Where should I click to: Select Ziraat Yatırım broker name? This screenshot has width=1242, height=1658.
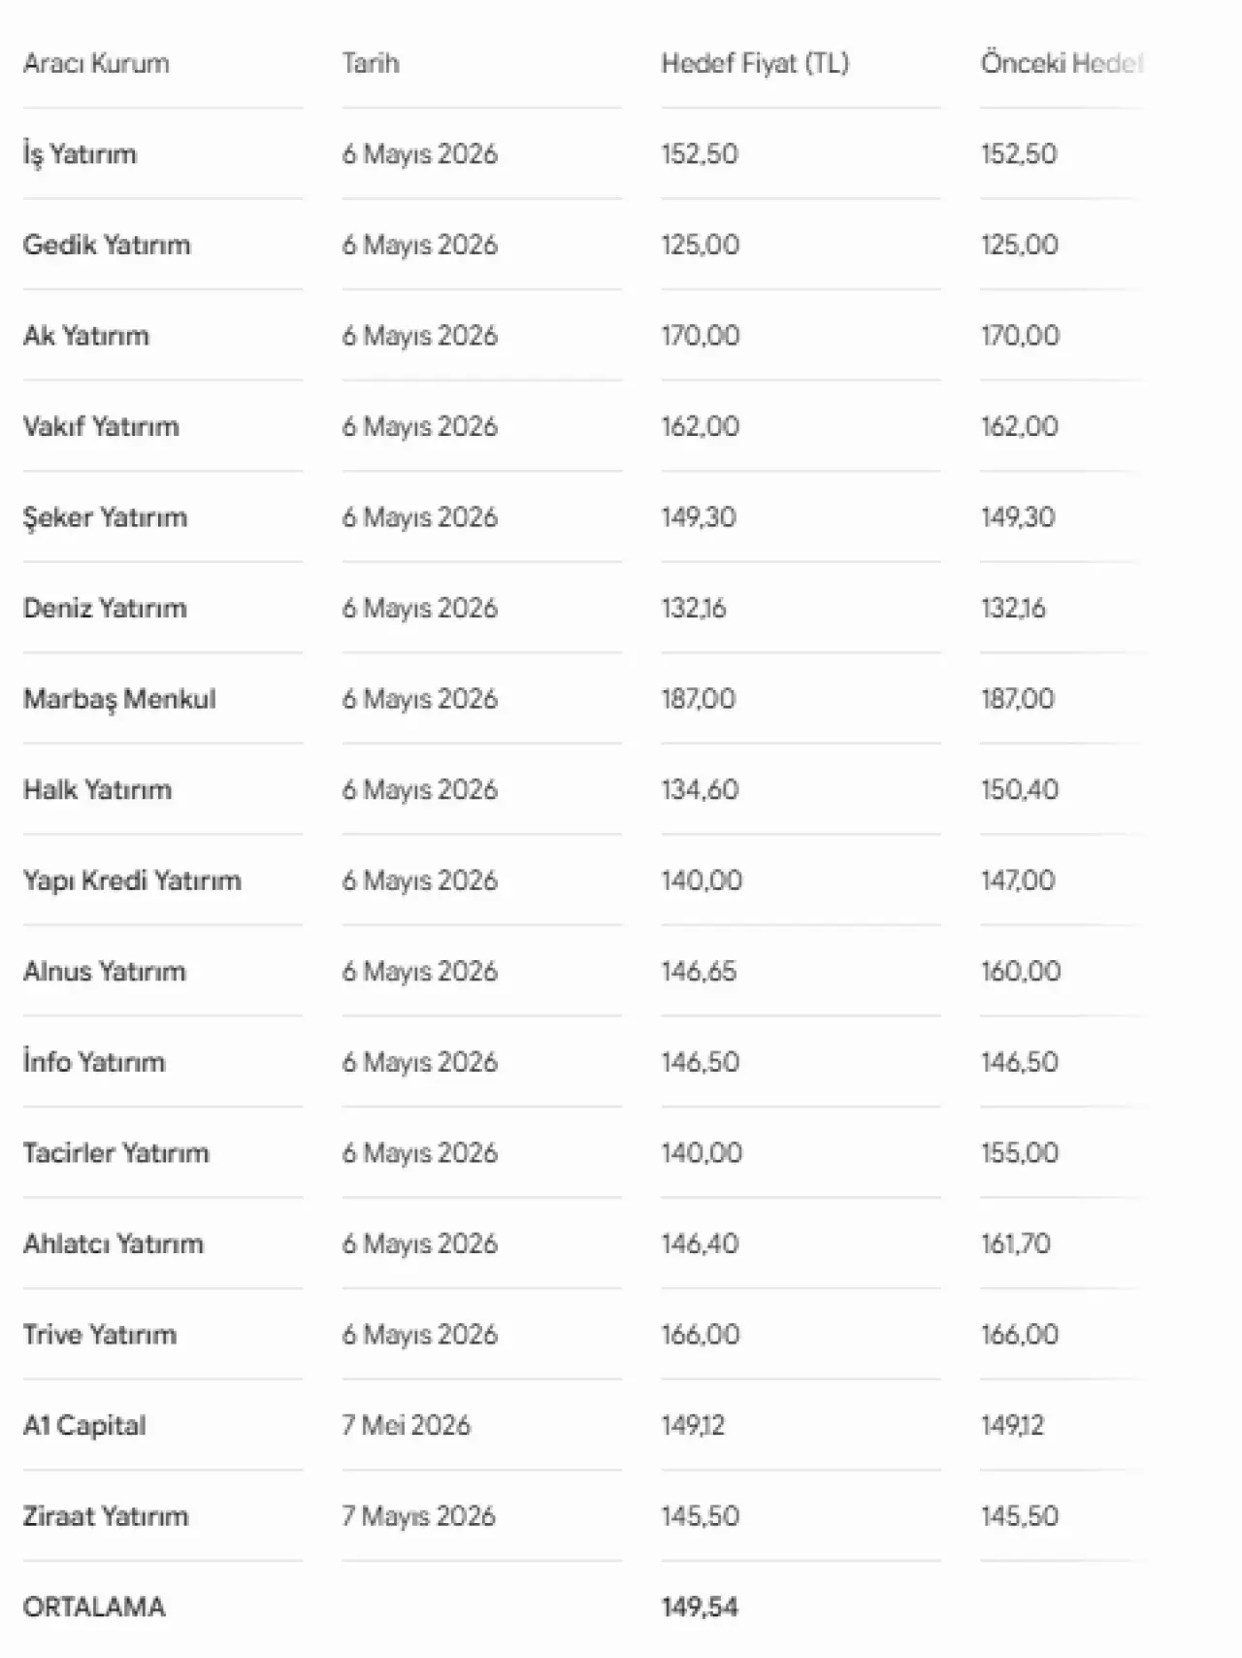pyautogui.click(x=106, y=1516)
